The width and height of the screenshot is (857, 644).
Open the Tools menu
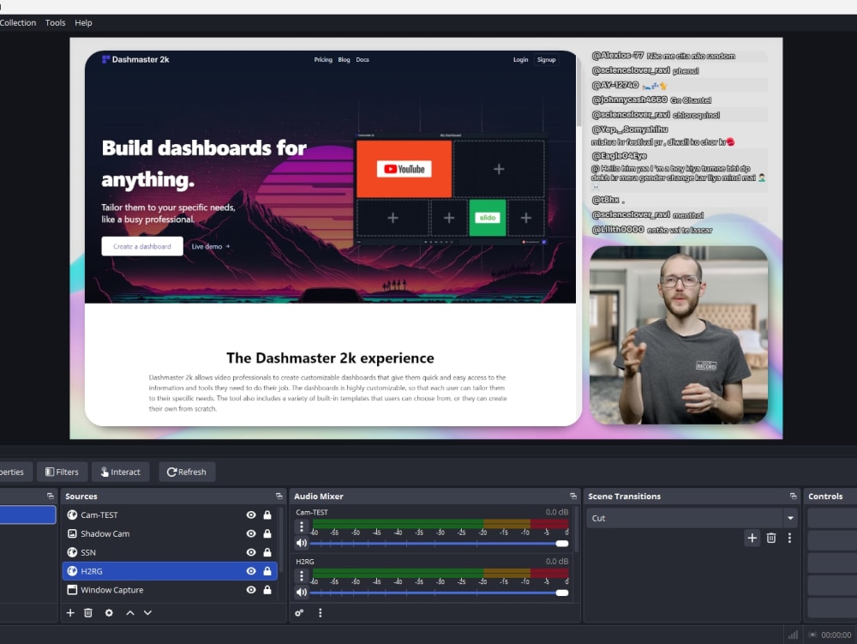55,22
